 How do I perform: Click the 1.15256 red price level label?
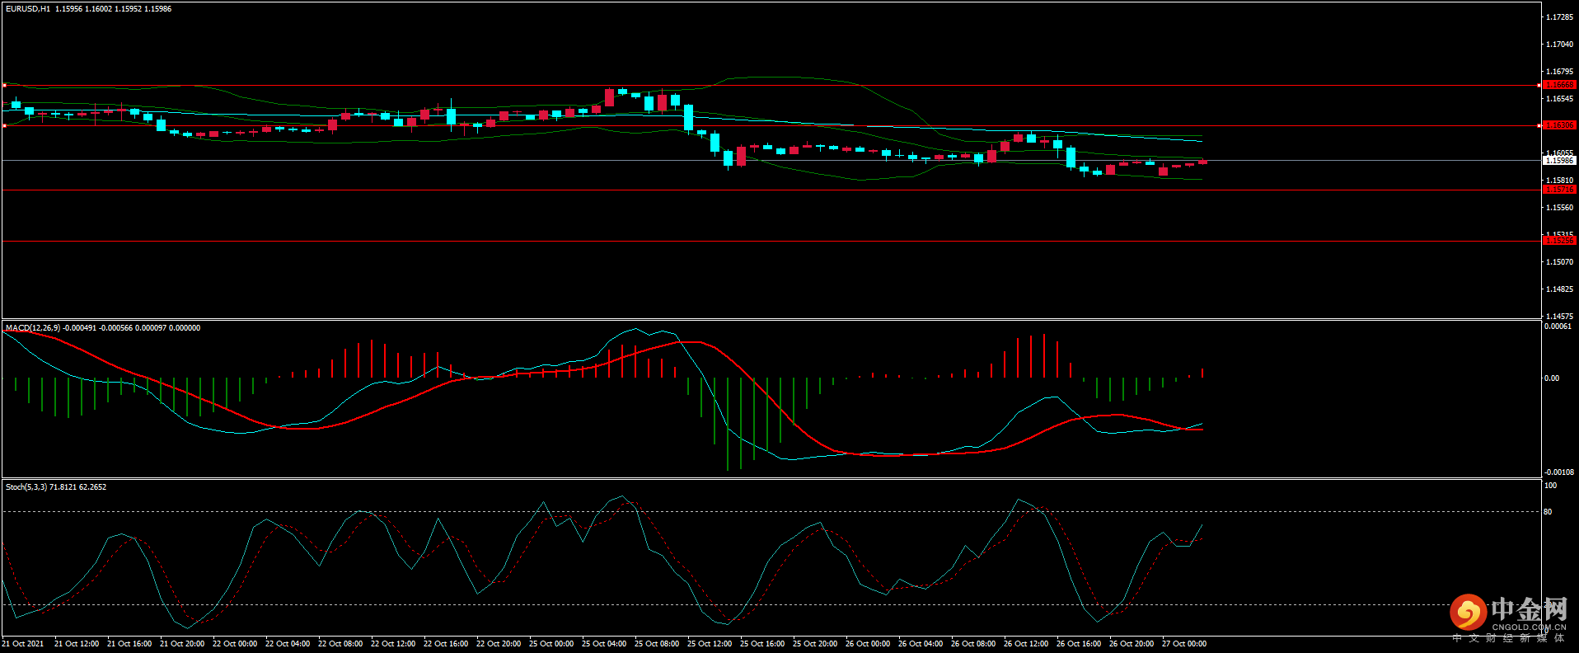[x=1559, y=241]
